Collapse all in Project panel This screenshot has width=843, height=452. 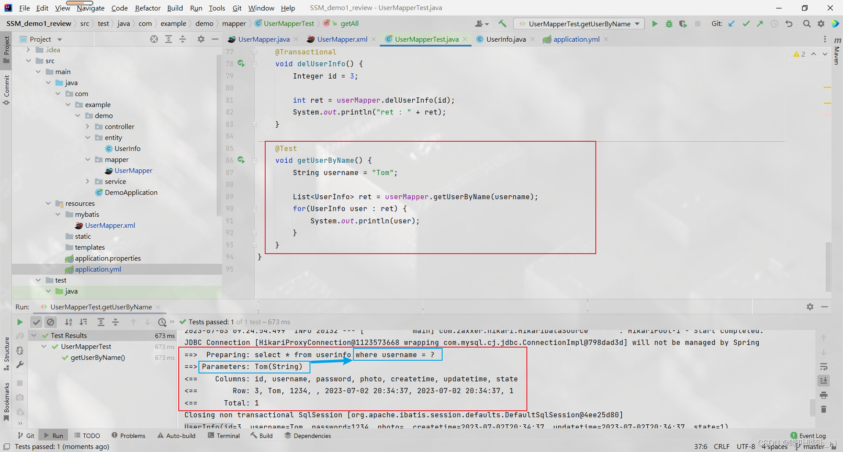click(183, 39)
